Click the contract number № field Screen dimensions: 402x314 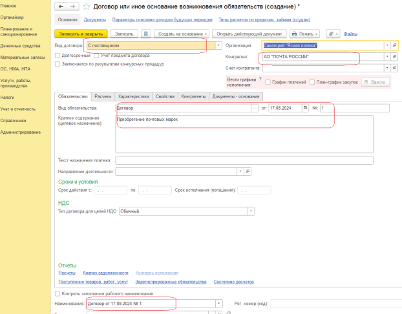[355, 108]
